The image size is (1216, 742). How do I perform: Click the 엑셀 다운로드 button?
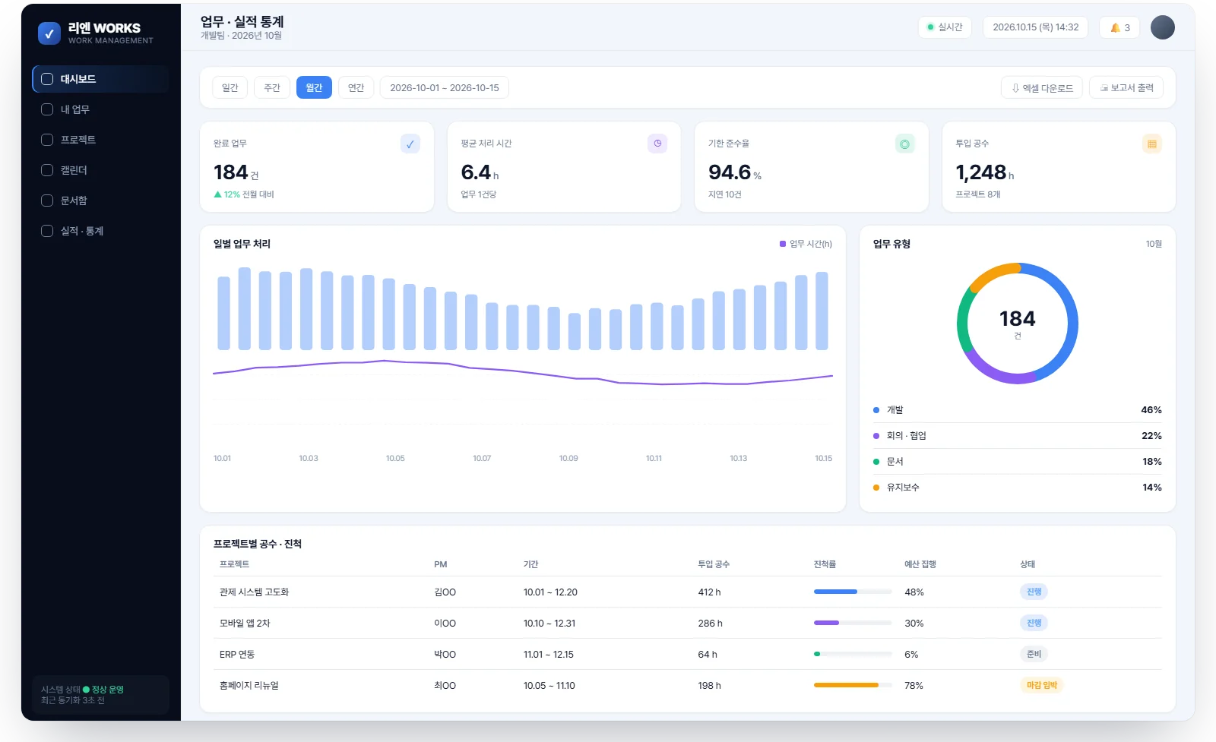[1042, 88]
